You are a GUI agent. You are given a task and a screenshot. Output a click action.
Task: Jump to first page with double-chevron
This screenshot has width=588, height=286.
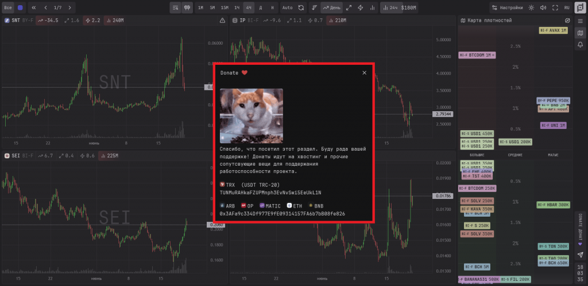33,7
